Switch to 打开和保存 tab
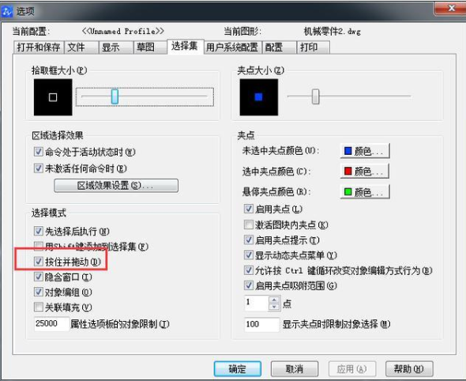The height and width of the screenshot is (381, 466). pyautogui.click(x=39, y=47)
